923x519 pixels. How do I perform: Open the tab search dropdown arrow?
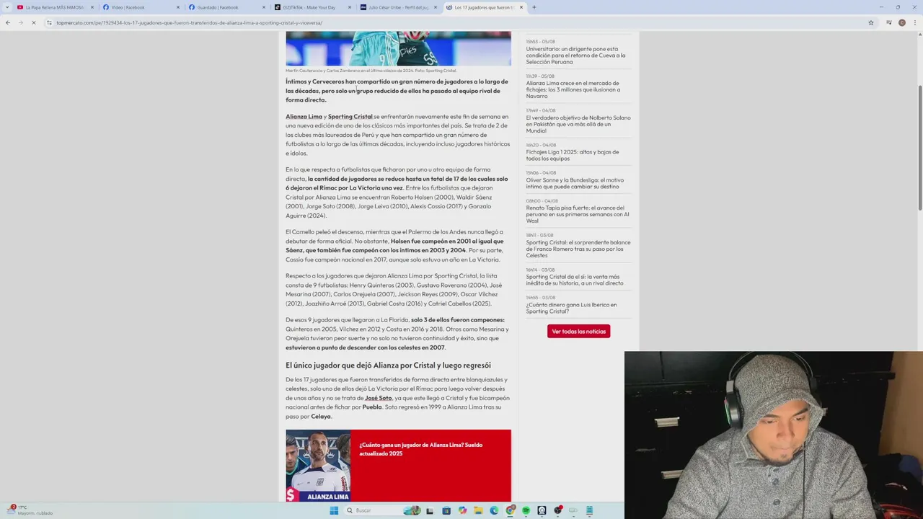(8, 7)
